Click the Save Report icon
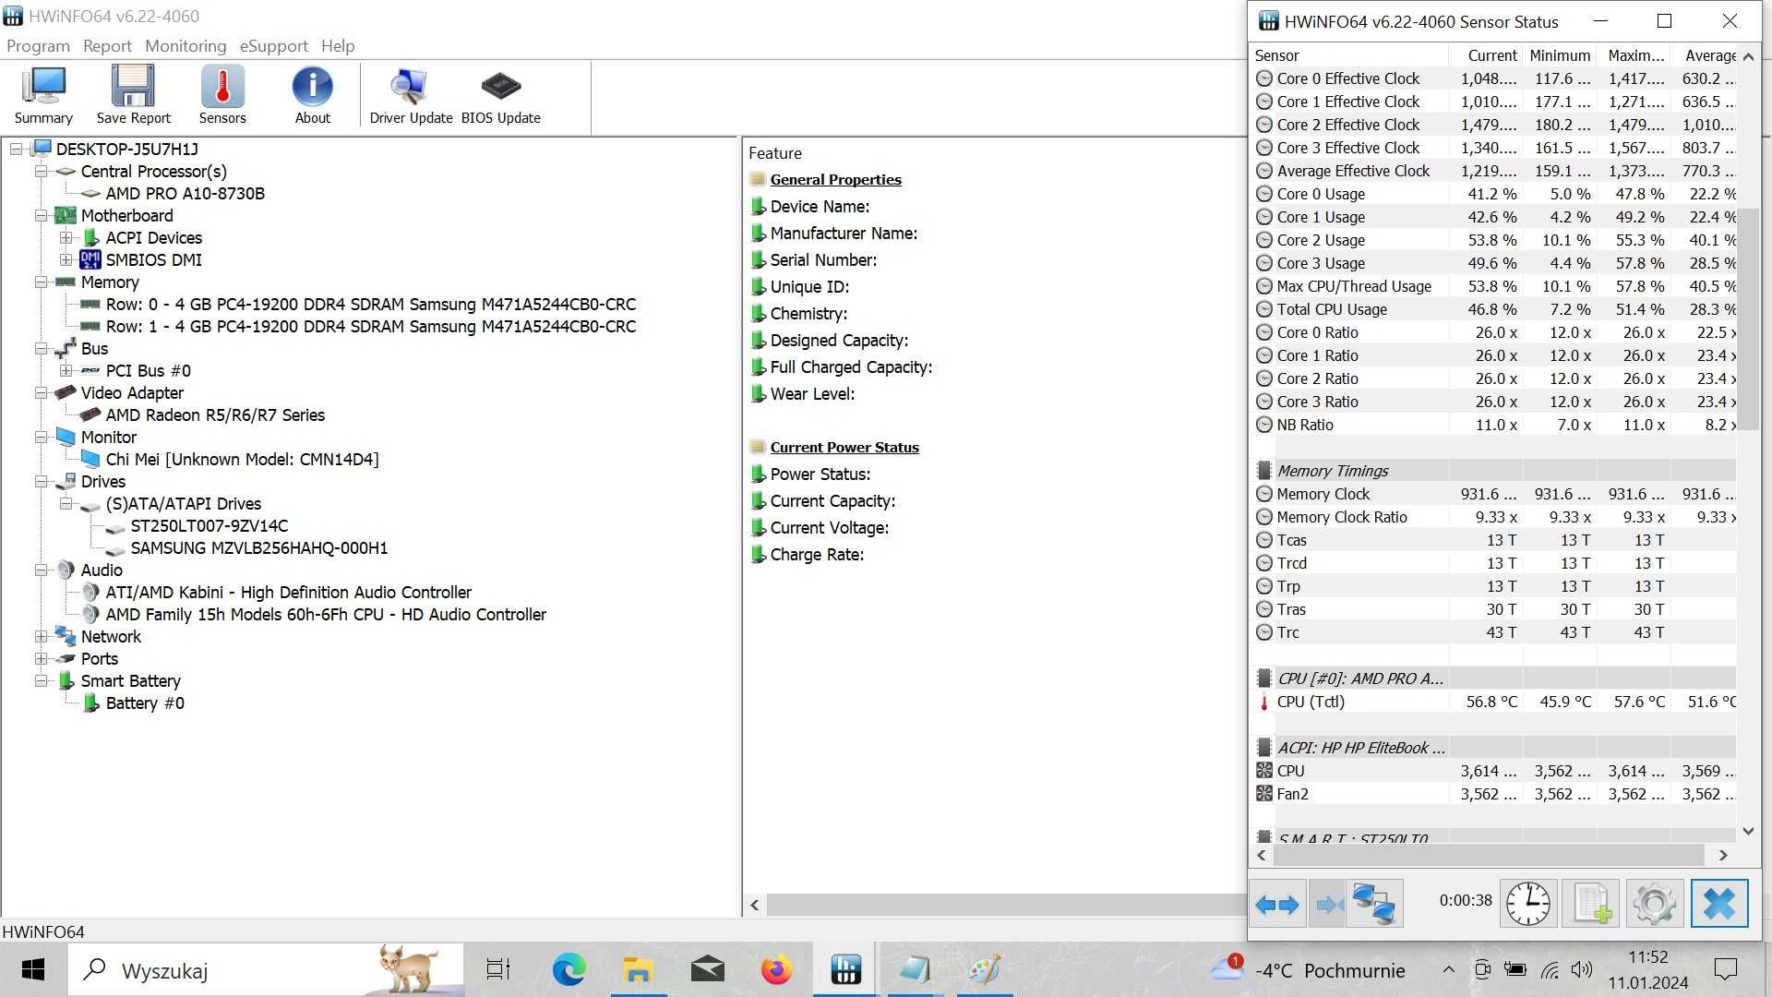This screenshot has width=1772, height=997. coord(133,94)
